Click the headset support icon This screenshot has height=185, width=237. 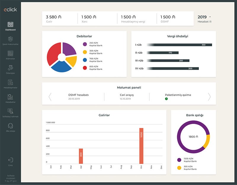10,126
